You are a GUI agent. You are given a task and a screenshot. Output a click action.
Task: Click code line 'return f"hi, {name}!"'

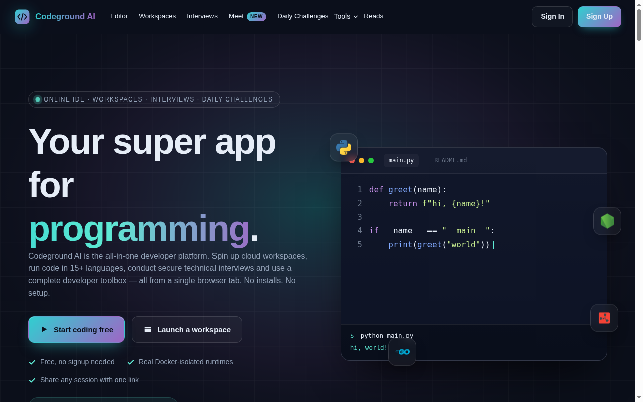click(x=439, y=203)
